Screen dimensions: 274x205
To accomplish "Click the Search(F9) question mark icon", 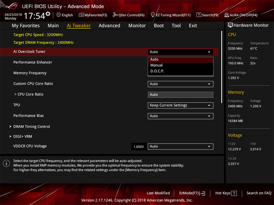I will tap(199, 15).
